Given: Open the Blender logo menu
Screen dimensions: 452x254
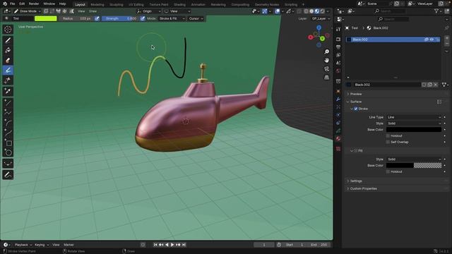Looking at the screenshot, I should [5, 4].
